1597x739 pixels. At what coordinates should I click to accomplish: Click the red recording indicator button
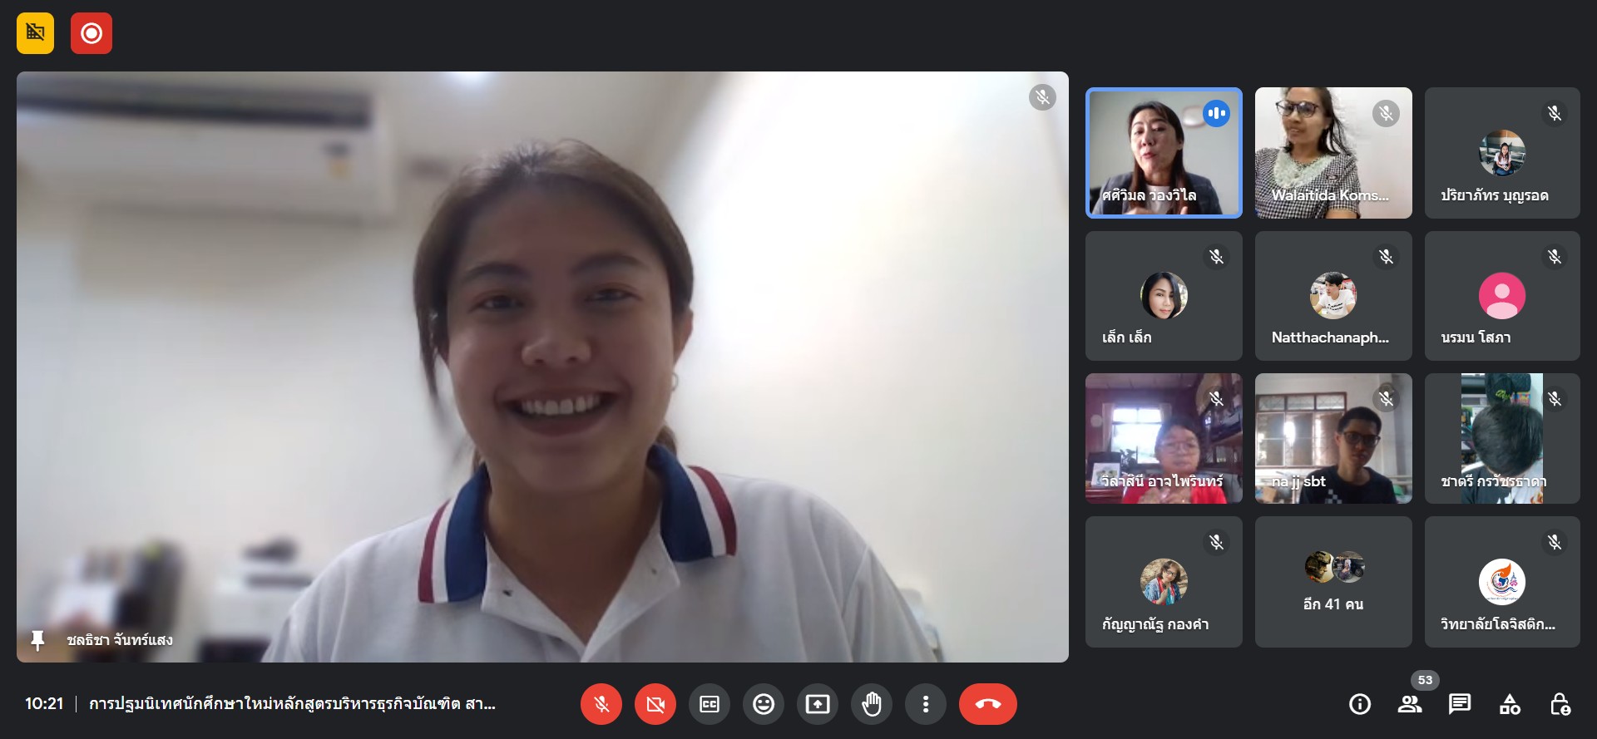91,33
